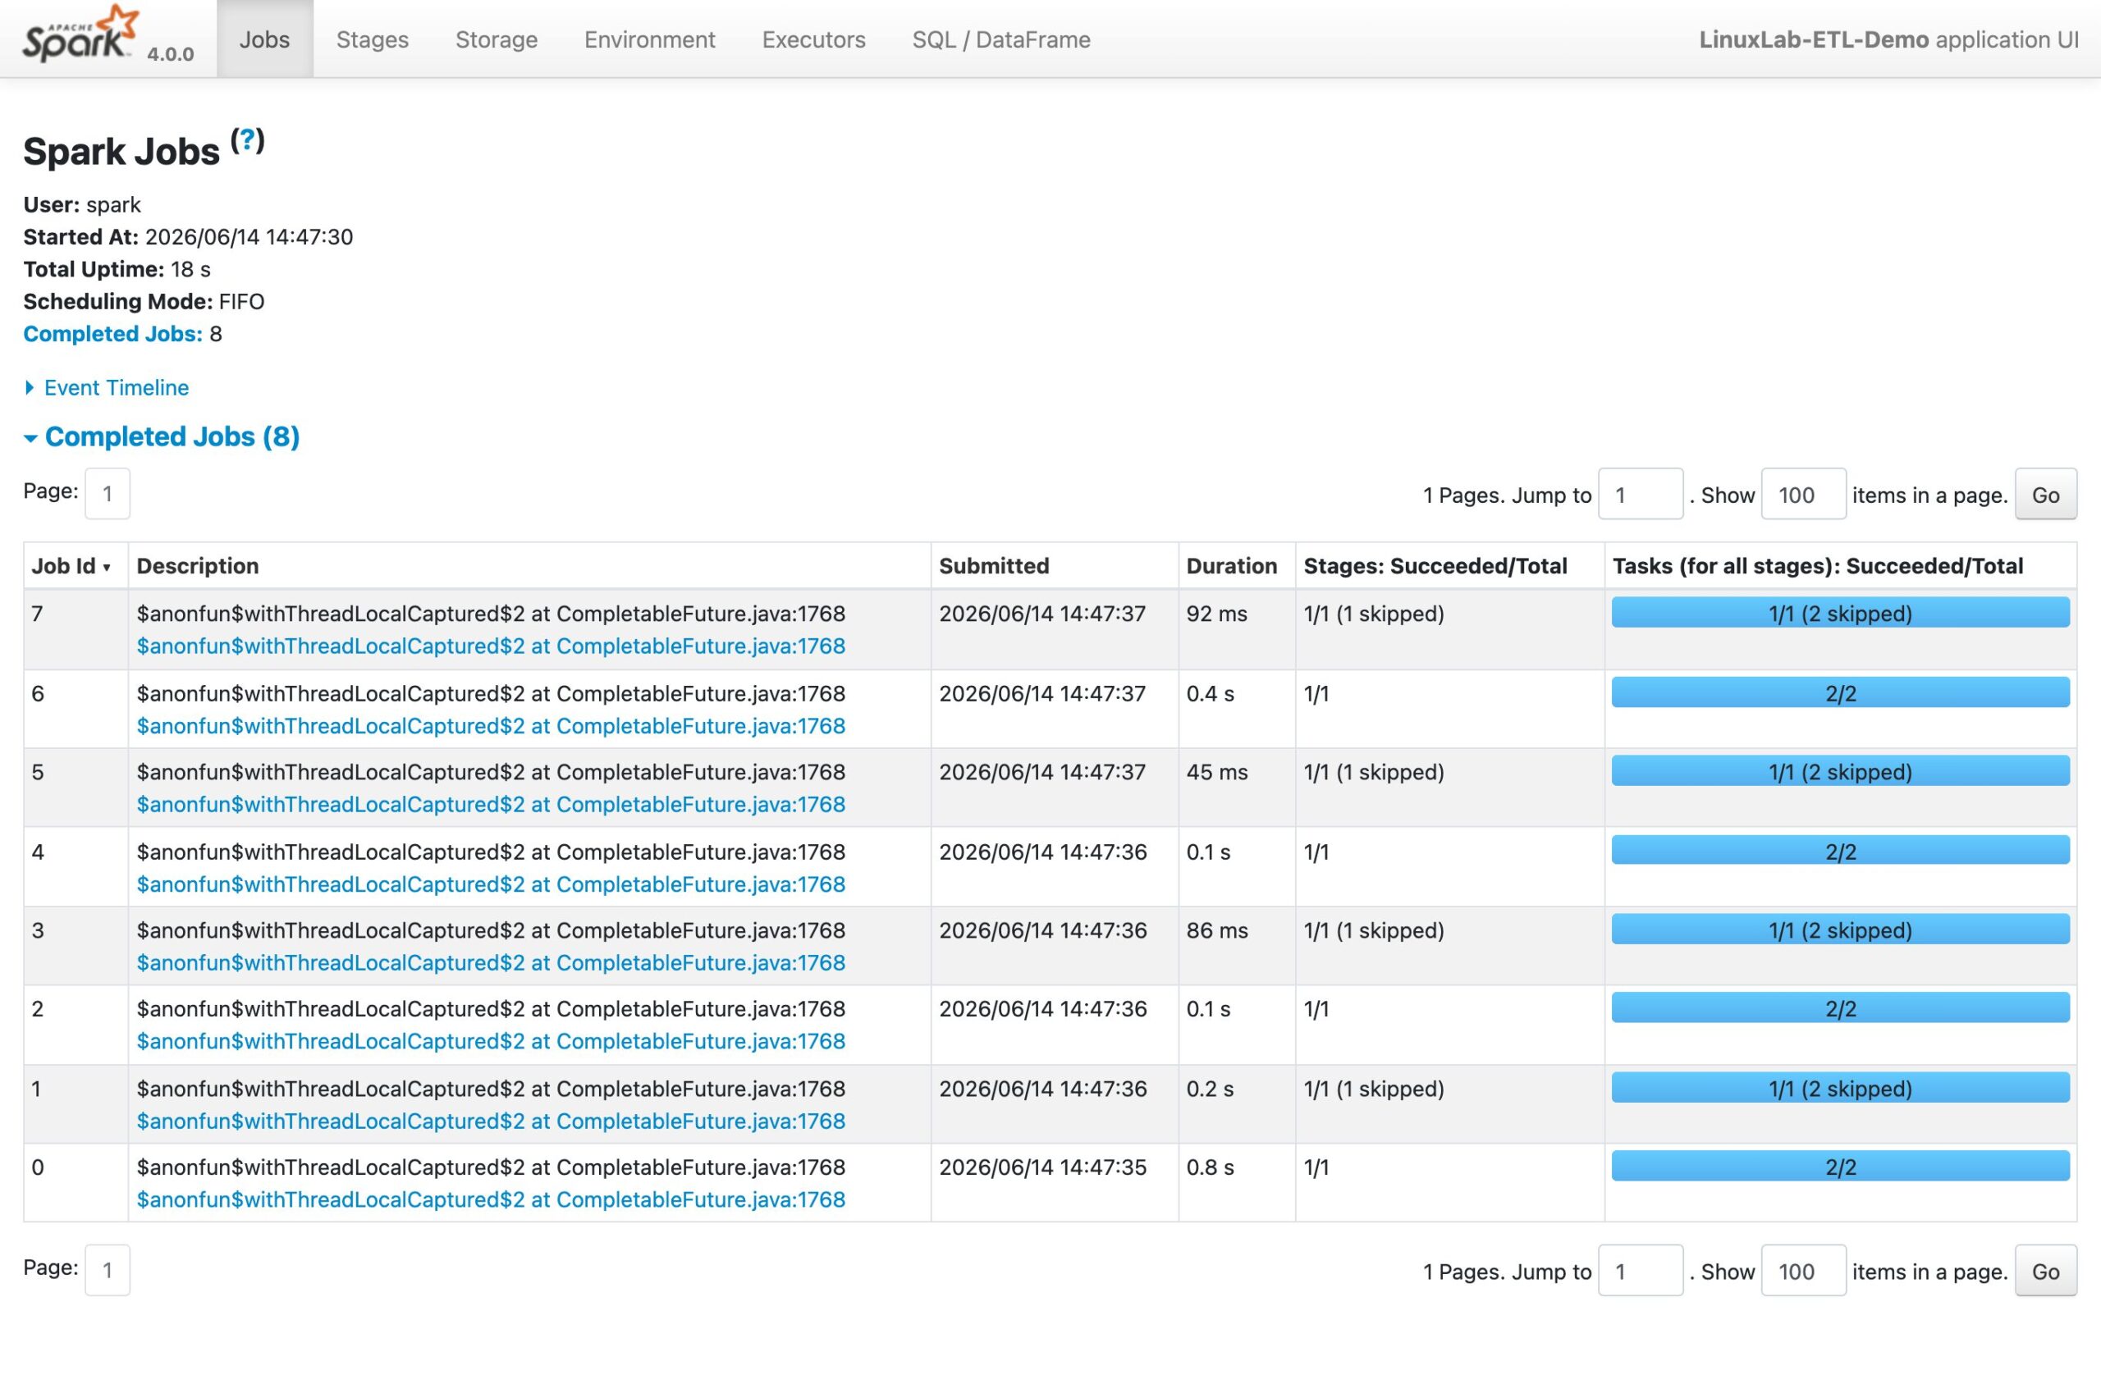Collapse the Completed Jobs (8) section
The height and width of the screenshot is (1384, 2101).
pyautogui.click(x=162, y=437)
